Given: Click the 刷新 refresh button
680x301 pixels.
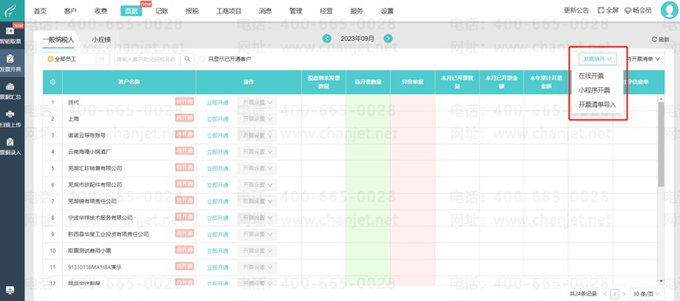Looking at the screenshot, I should 660,39.
